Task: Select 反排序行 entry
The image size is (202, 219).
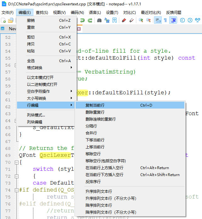Action: coord(130,182)
